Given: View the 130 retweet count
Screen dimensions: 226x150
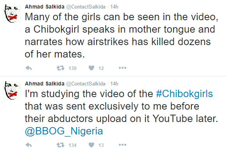Looking at the screenshot, I should [72, 68].
